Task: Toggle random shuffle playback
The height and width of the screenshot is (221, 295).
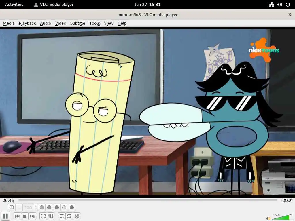Action: 77,216
